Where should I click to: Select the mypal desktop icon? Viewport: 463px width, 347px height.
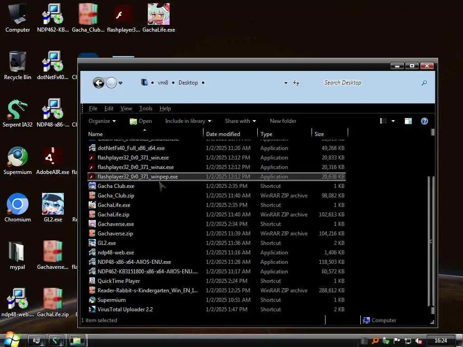coord(18,256)
